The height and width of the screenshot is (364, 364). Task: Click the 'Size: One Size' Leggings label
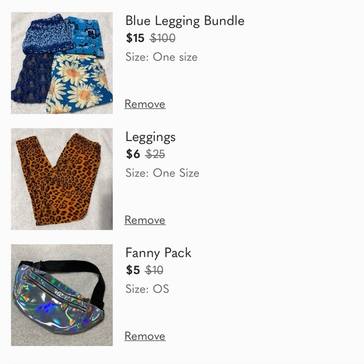(x=163, y=173)
